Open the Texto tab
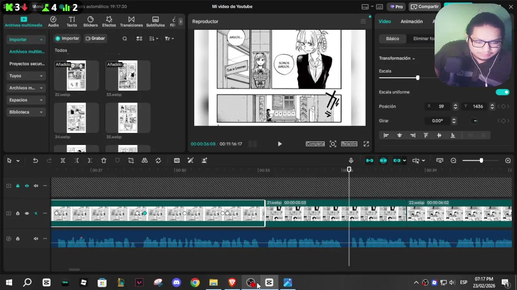 (72, 22)
